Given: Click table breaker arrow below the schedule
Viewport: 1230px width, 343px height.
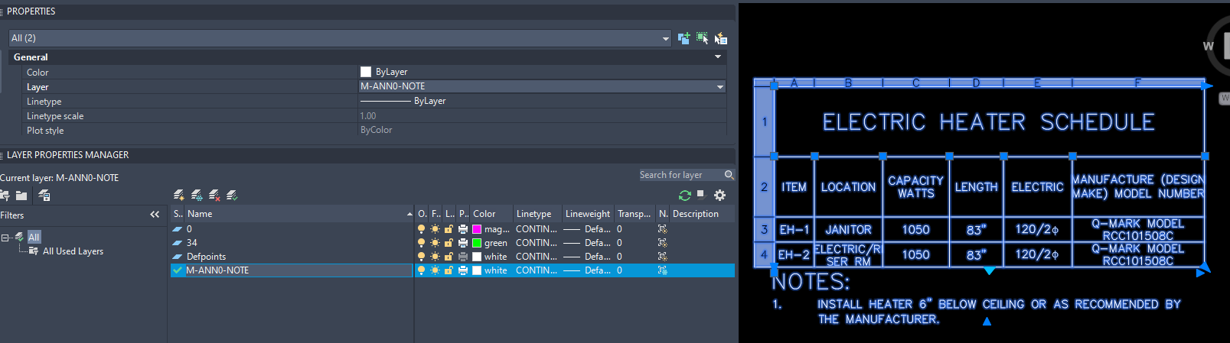Looking at the screenshot, I should (990, 271).
